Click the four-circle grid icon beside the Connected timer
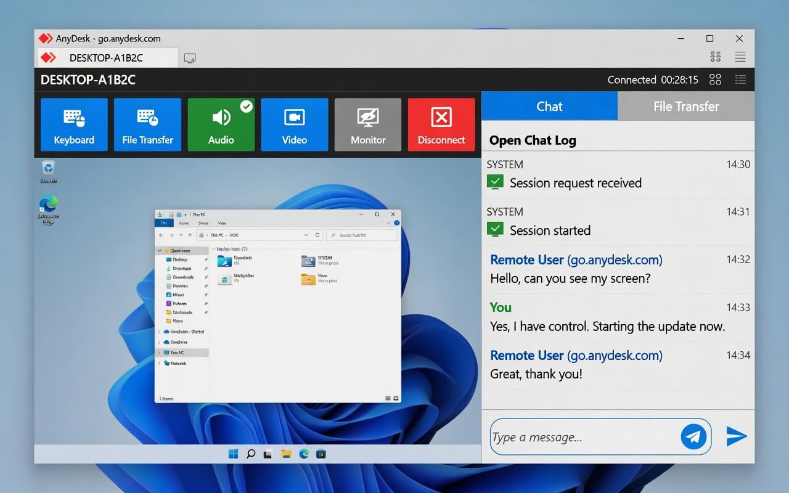 pyautogui.click(x=716, y=79)
